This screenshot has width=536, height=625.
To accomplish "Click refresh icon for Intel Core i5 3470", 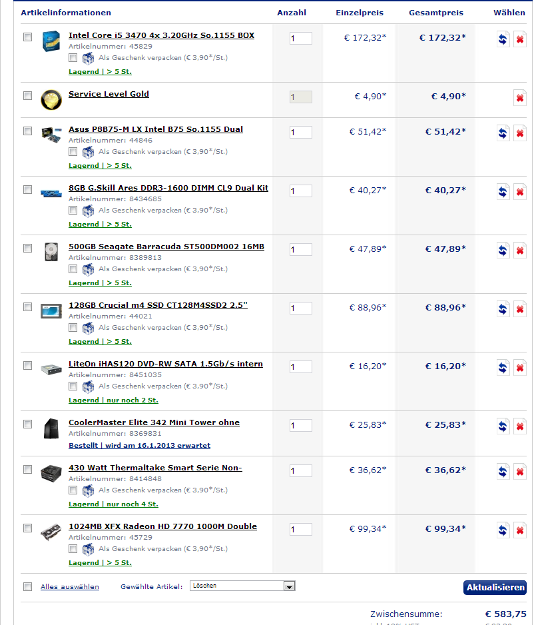I will [503, 39].
